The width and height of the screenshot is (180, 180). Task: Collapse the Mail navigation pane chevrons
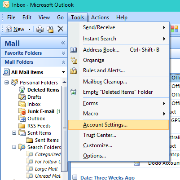click(63, 43)
